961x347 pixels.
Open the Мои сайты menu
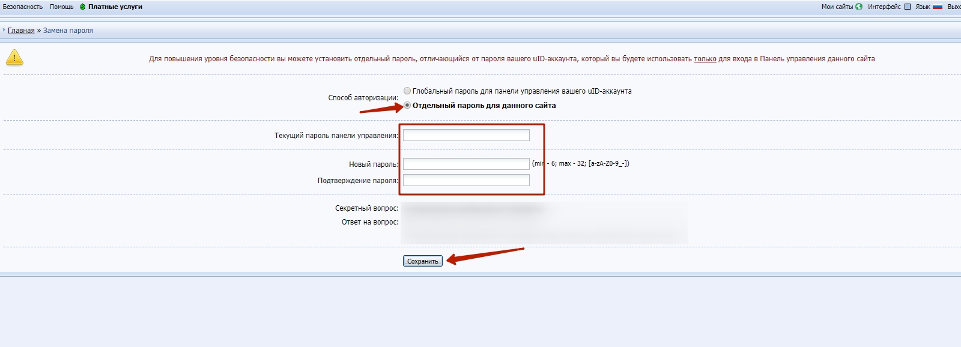click(x=837, y=7)
